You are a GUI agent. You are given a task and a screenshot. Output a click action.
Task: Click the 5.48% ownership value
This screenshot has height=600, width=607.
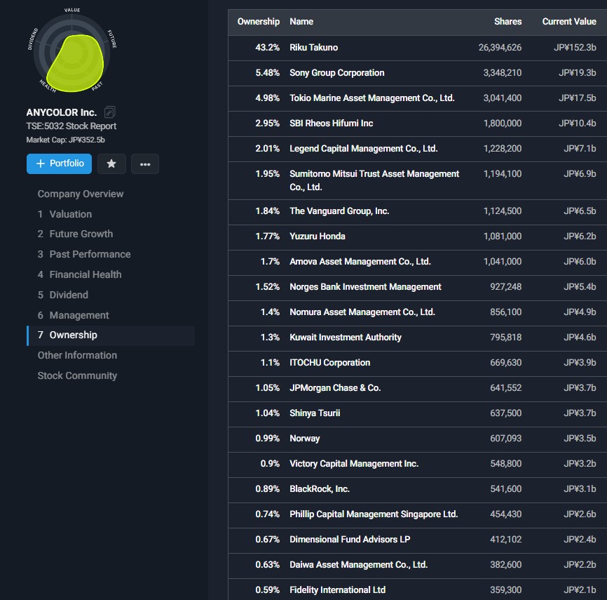click(267, 72)
